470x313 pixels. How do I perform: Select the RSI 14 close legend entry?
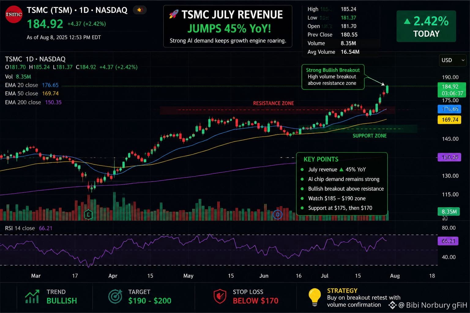coord(28,228)
